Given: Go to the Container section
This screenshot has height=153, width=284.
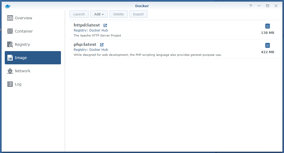Looking at the screenshot, I should tap(33, 31).
